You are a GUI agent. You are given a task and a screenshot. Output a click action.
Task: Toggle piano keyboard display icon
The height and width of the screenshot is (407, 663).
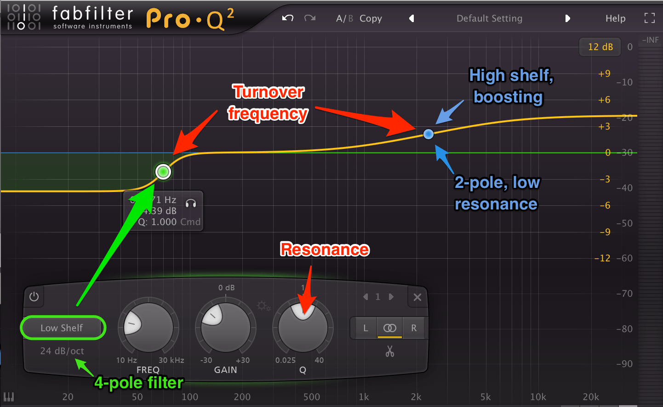(9, 396)
